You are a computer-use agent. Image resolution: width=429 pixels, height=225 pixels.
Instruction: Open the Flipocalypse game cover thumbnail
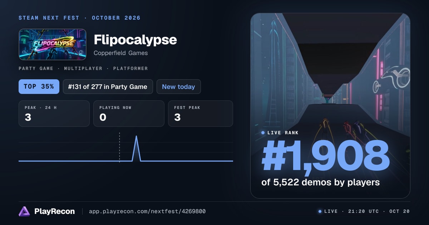pyautogui.click(x=53, y=44)
